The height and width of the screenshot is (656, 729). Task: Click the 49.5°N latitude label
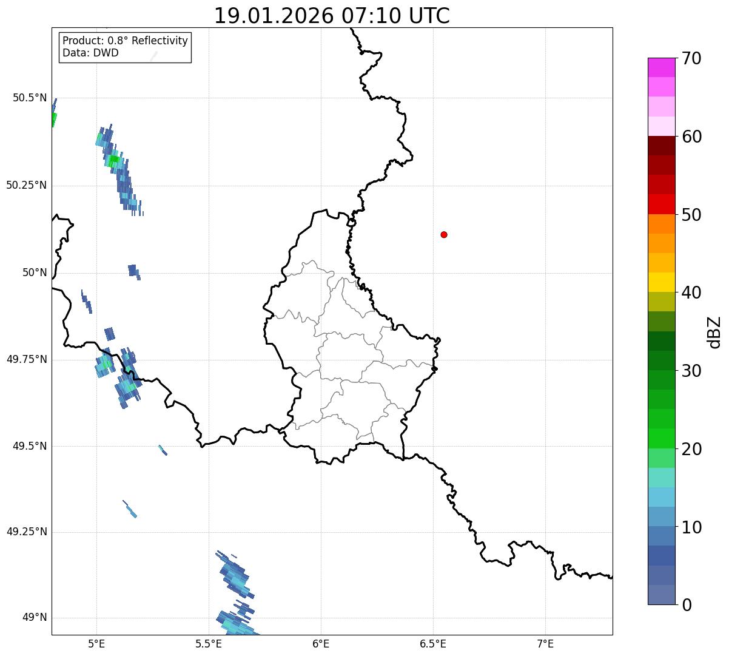click(30, 446)
